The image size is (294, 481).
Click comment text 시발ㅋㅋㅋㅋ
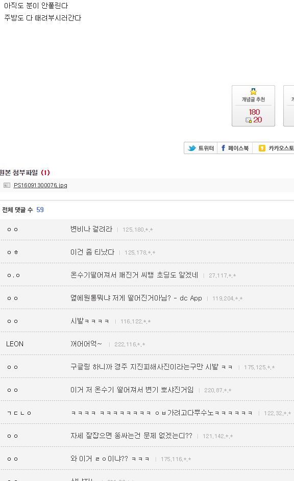coord(90,321)
